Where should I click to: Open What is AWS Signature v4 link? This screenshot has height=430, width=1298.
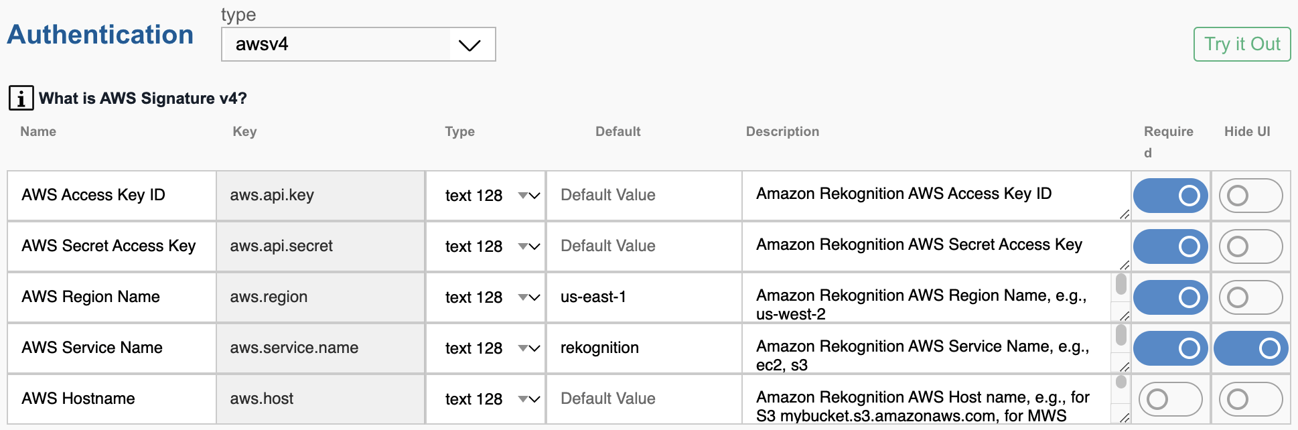pyautogui.click(x=143, y=98)
